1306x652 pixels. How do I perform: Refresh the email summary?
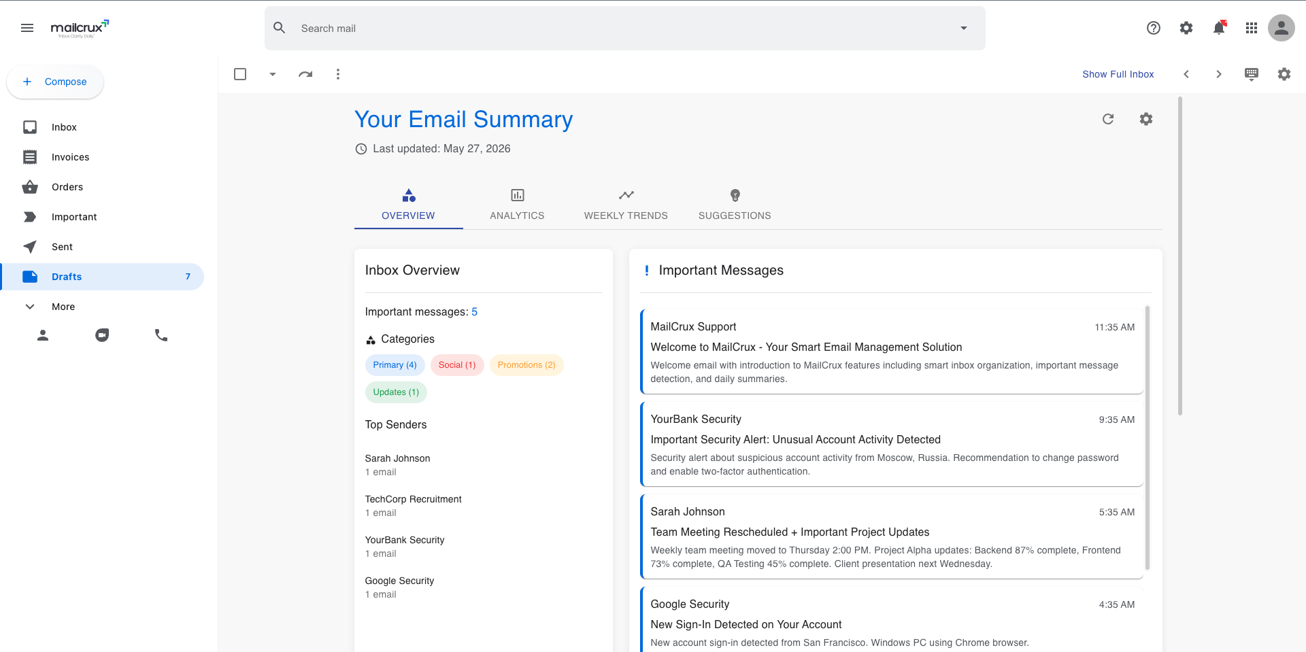click(1108, 119)
